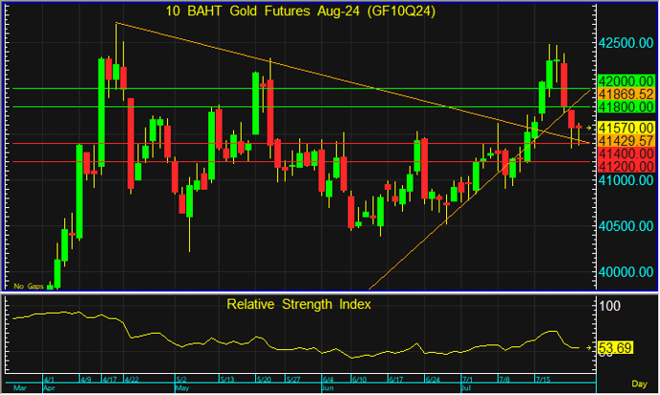Click the 7/15 date axis label

pyautogui.click(x=543, y=379)
